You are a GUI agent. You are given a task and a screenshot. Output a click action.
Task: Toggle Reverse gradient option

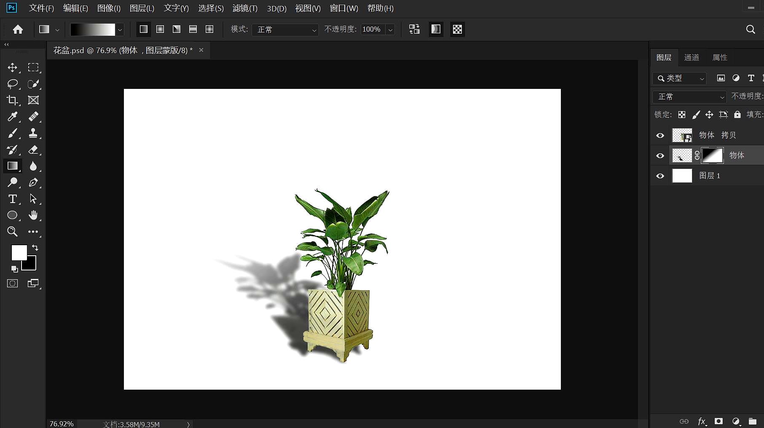tap(414, 29)
